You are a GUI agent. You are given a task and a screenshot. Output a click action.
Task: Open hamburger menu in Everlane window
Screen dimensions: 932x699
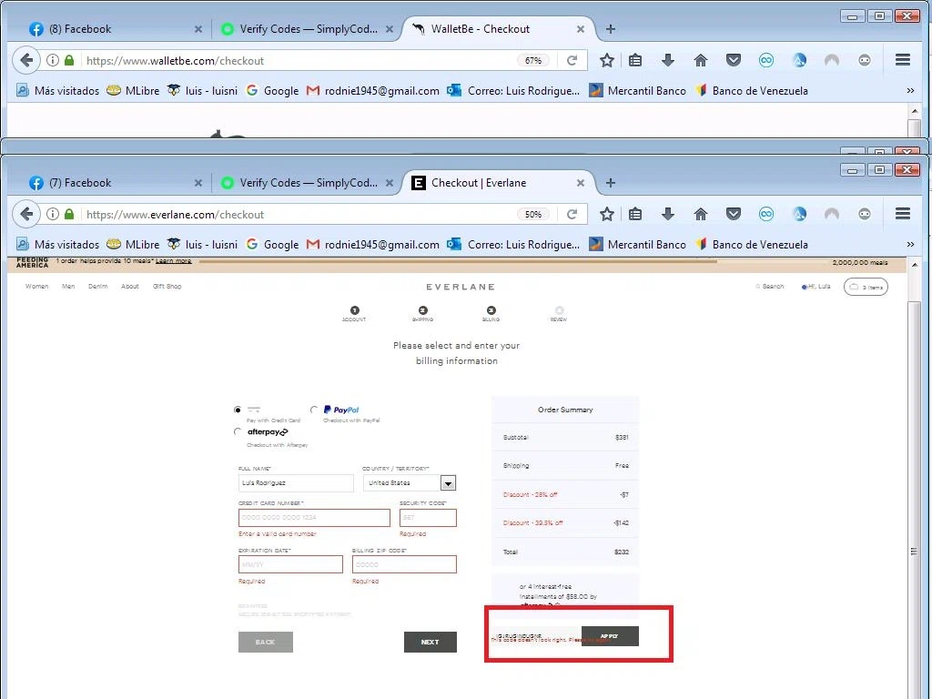tap(903, 213)
